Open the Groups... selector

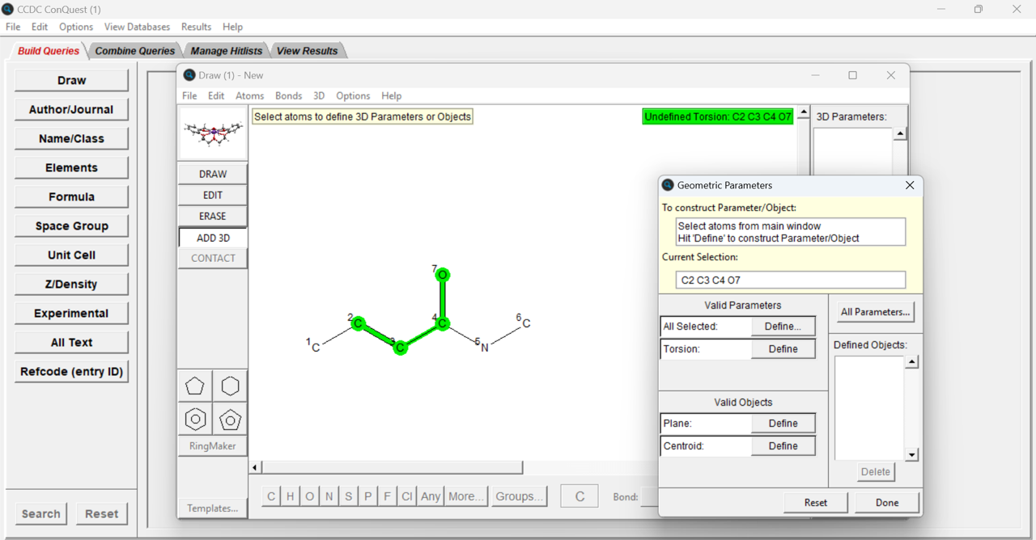click(519, 496)
